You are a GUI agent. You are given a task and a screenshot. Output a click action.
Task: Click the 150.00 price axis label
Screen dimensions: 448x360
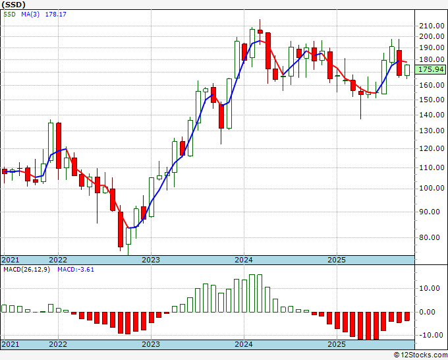[432, 100]
